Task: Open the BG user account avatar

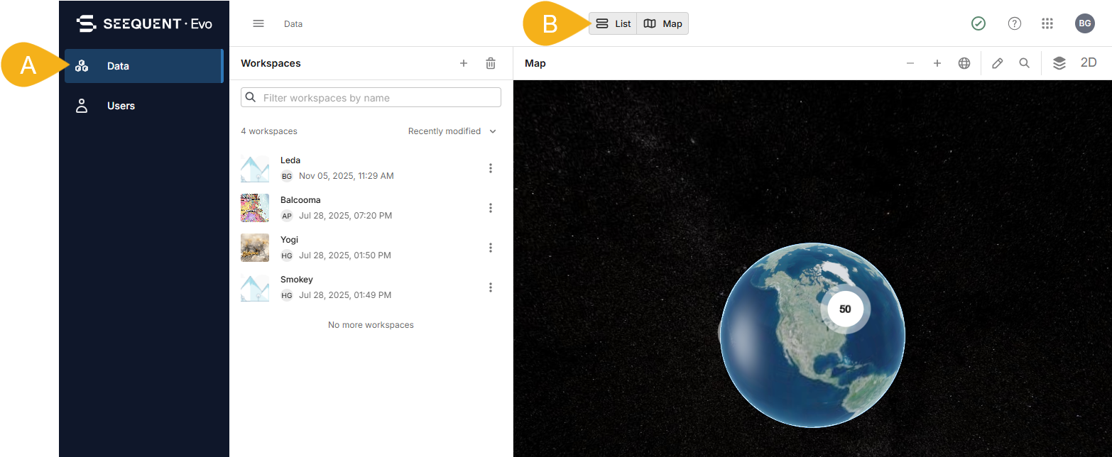Action: point(1084,23)
